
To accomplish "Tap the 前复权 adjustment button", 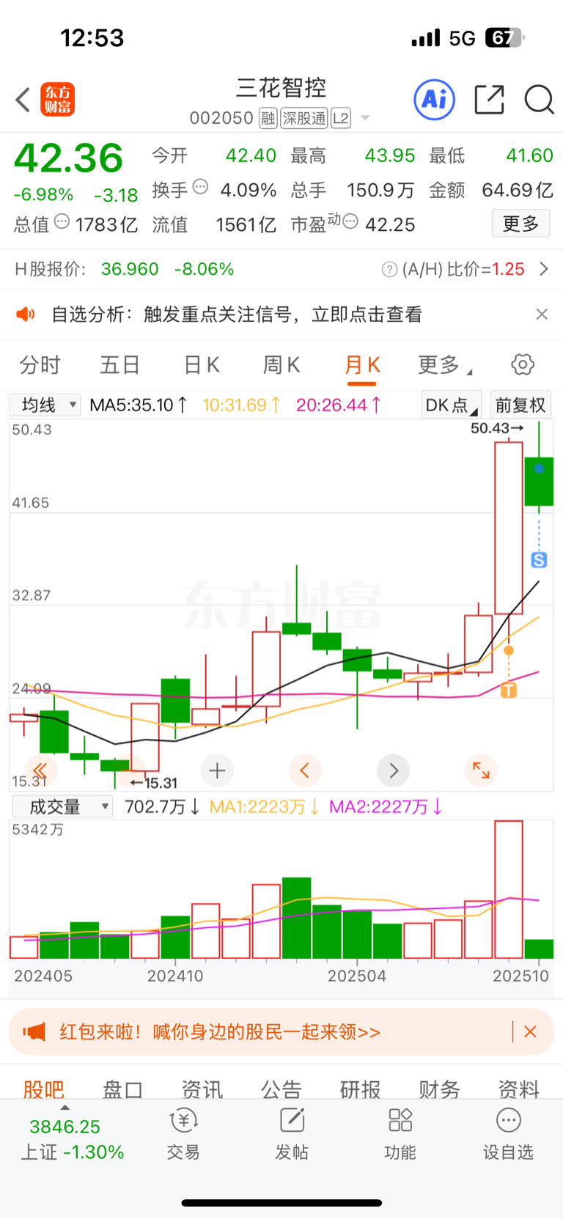I will pos(520,405).
